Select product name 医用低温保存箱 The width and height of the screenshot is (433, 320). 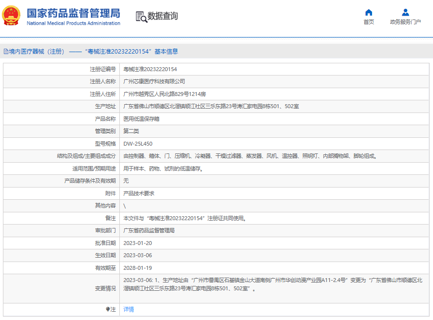point(141,119)
